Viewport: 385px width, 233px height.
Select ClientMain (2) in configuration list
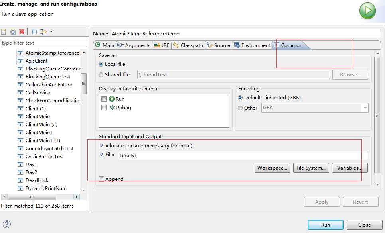click(41, 125)
